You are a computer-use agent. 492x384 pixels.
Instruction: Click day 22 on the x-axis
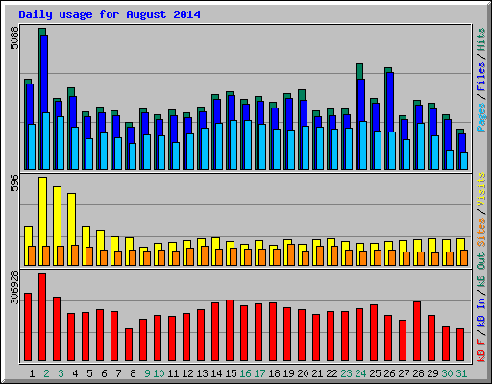click(x=332, y=373)
